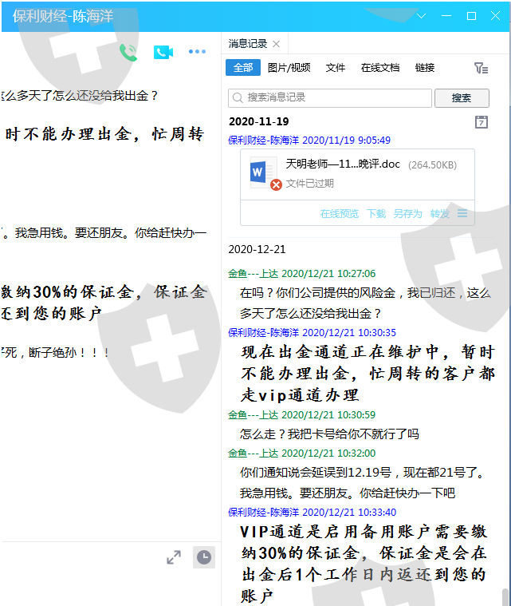The width and height of the screenshot is (511, 606).
Task: Click message starting 你们通知说会延误到12.19号
Action: (362, 482)
